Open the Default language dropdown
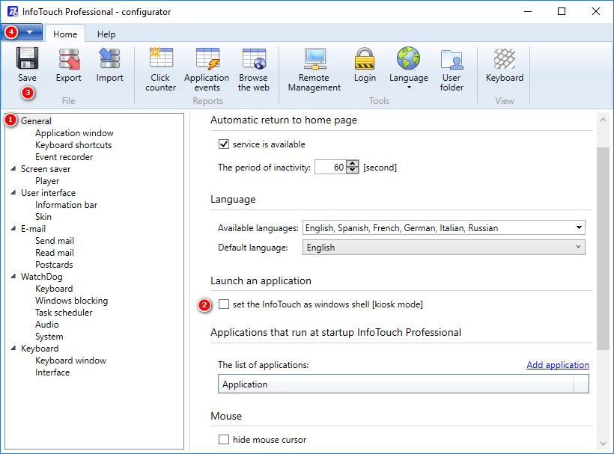Image resolution: width=614 pixels, height=454 pixels. click(444, 247)
